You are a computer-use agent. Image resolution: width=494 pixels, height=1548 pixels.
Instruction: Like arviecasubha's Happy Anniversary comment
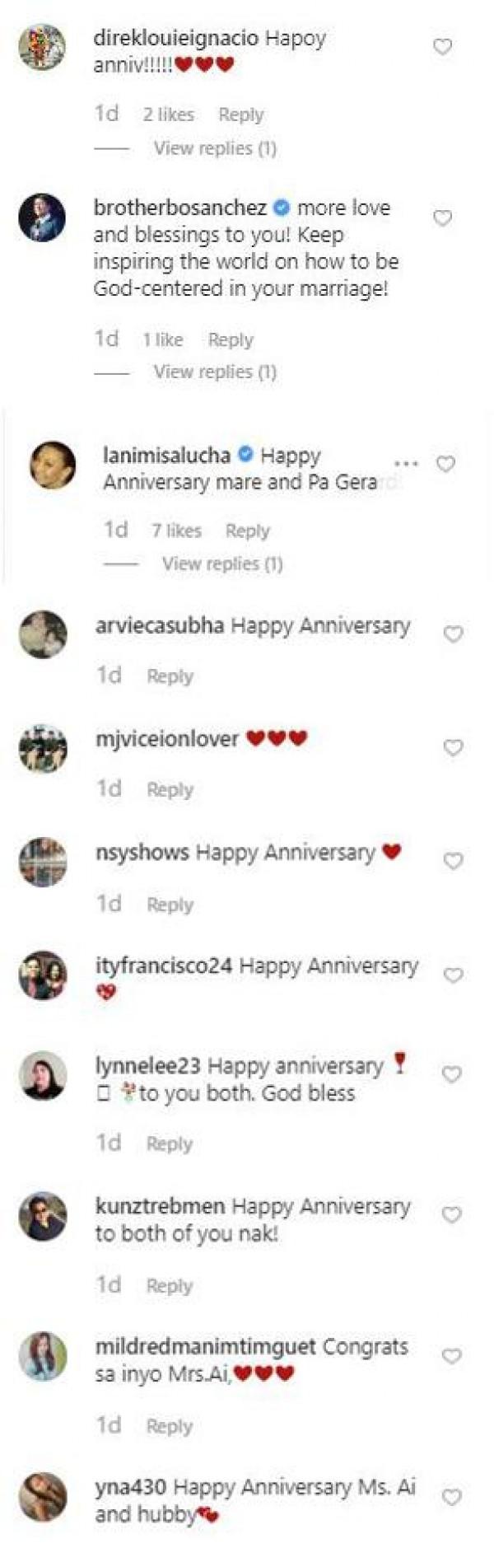tap(453, 634)
